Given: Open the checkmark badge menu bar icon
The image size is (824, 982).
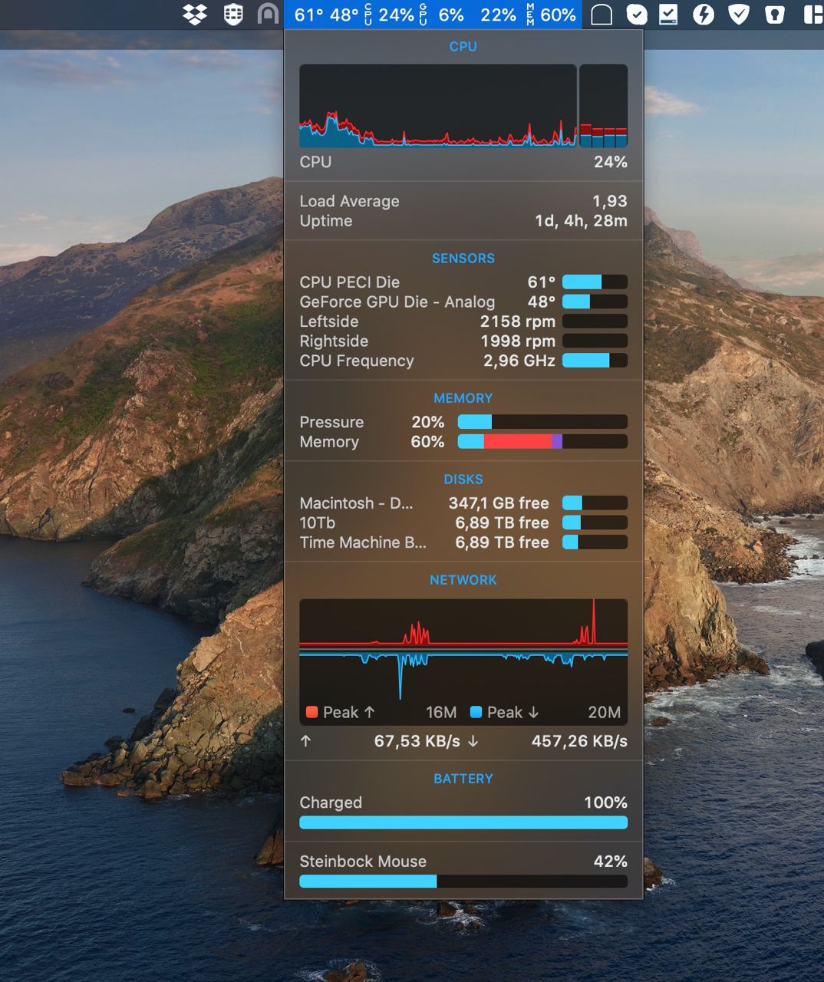Looking at the screenshot, I should coord(636,15).
